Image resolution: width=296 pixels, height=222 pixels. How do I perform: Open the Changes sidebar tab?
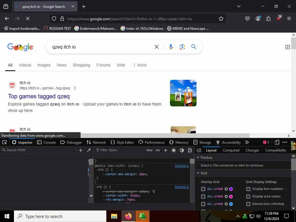tap(252, 150)
